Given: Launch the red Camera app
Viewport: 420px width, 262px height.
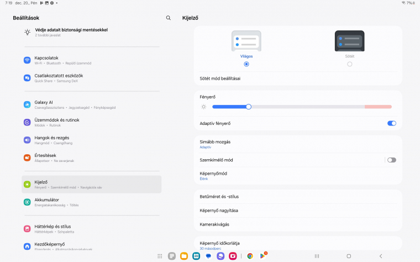Looking at the screenshot, I should coord(233,256).
